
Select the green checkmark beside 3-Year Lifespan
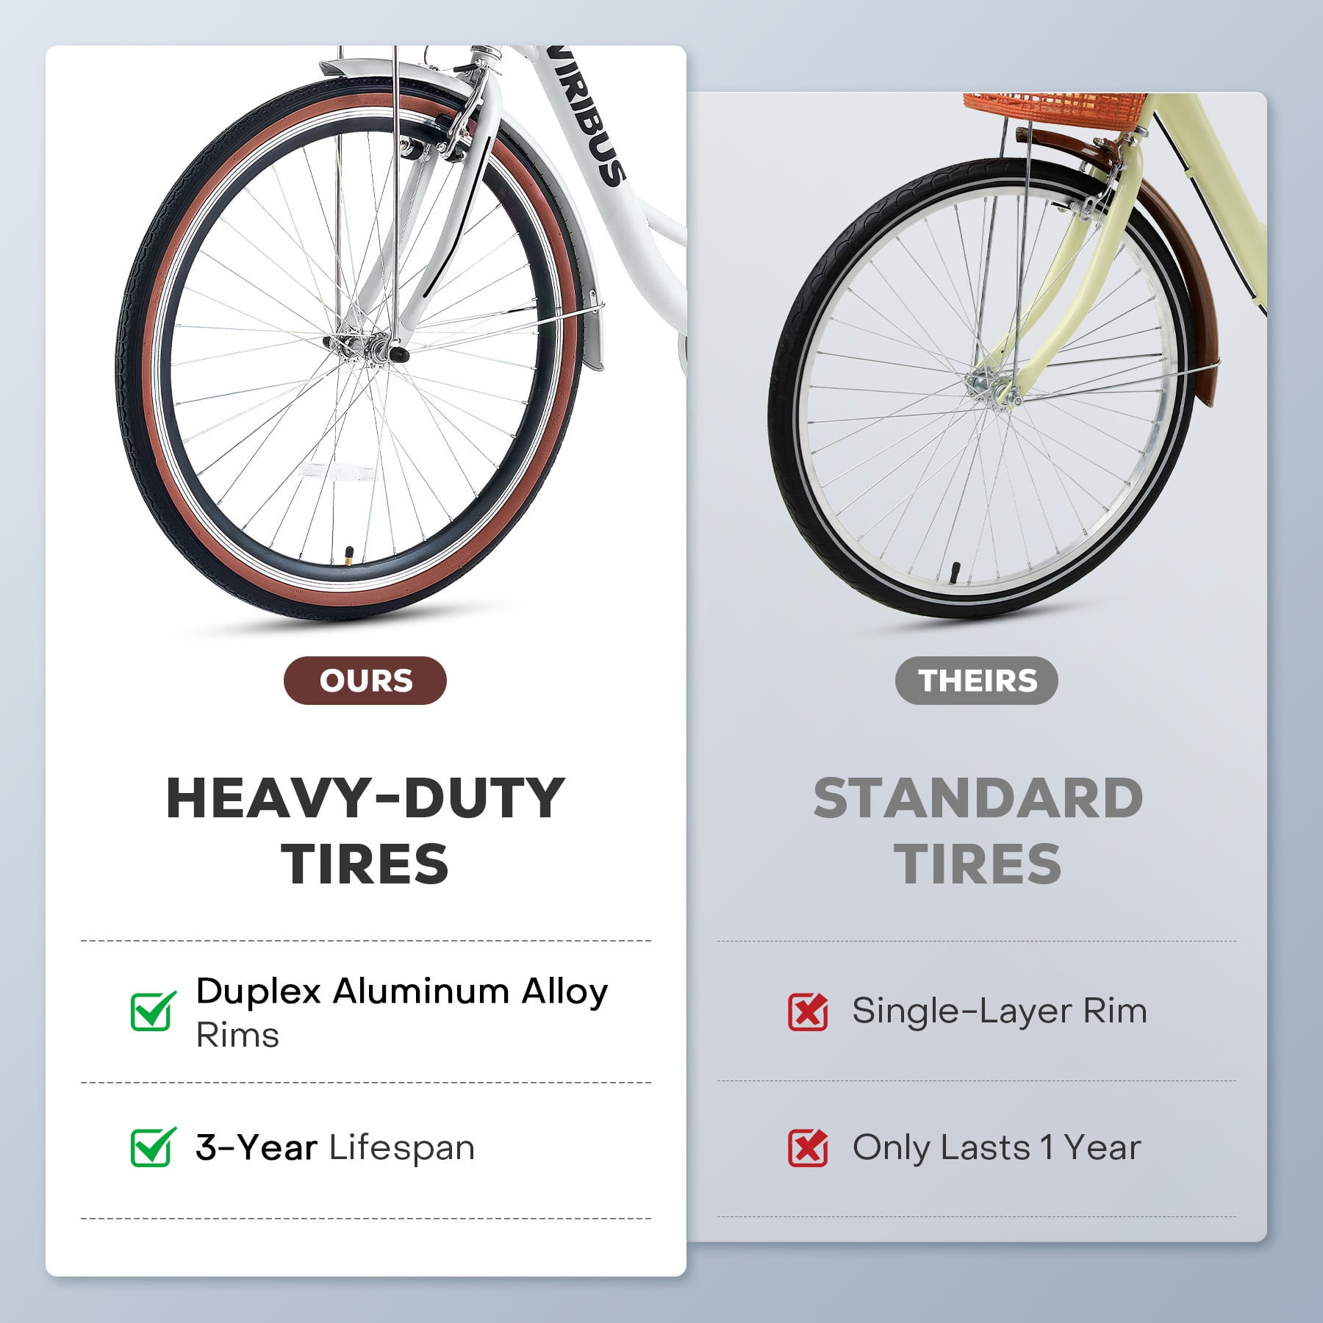coord(153,1147)
